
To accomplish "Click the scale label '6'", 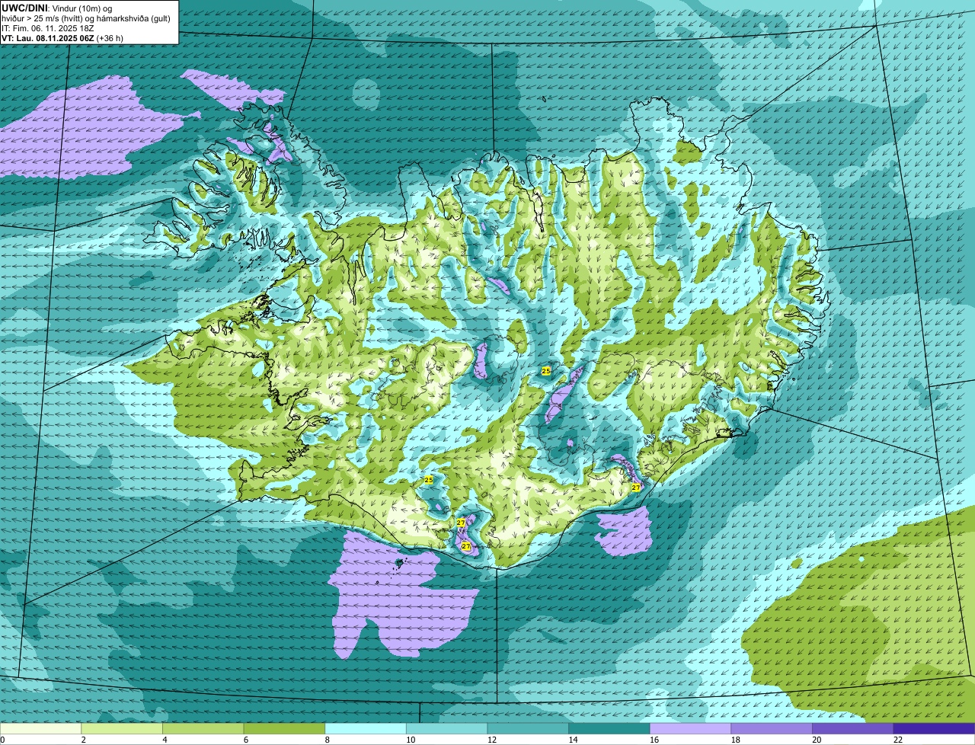I will [245, 740].
